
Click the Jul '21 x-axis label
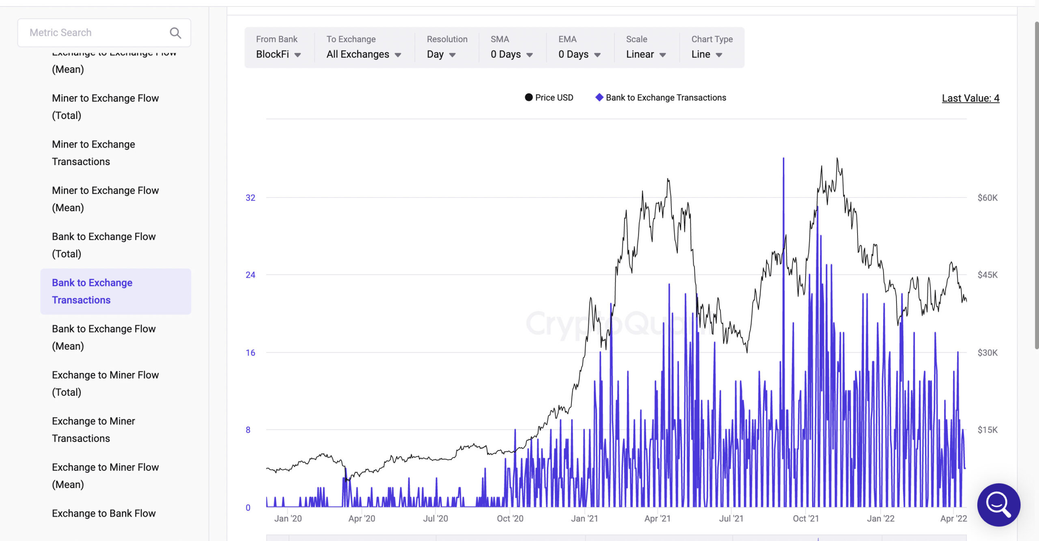731,519
